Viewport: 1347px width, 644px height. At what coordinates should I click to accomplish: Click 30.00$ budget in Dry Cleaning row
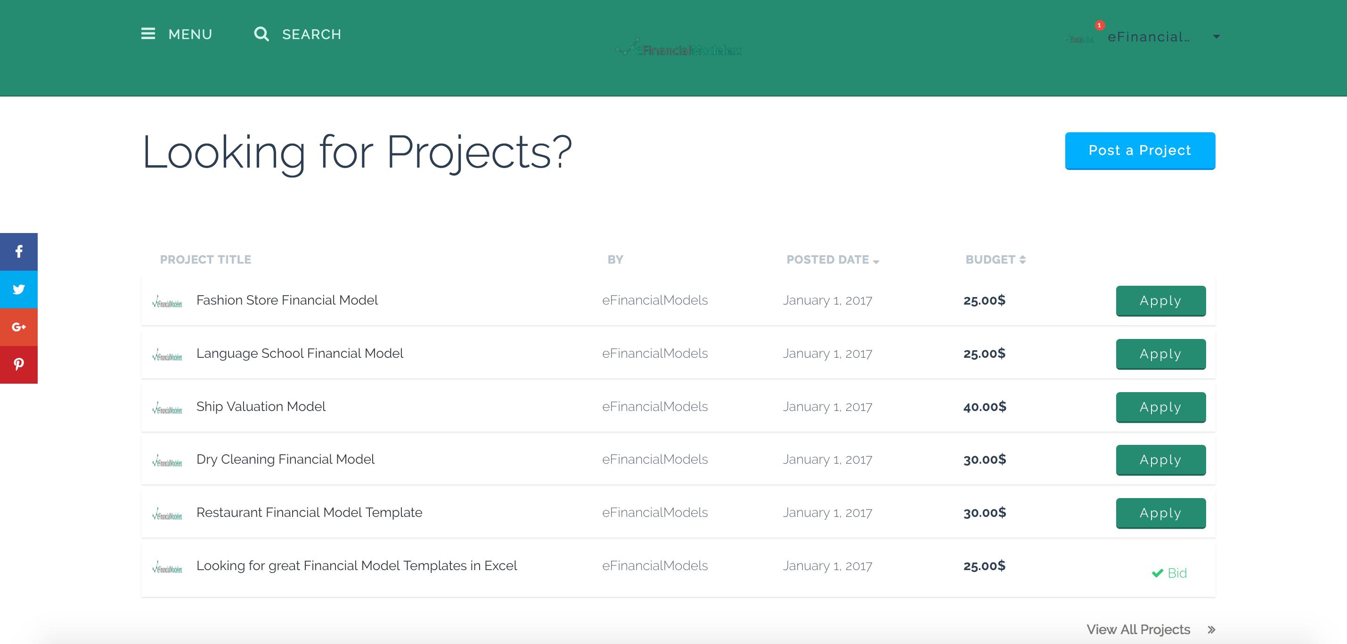pyautogui.click(x=985, y=459)
